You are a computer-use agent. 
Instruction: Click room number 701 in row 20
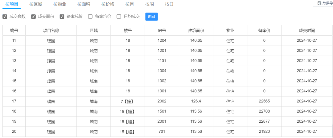pyautogui.click(x=162, y=132)
